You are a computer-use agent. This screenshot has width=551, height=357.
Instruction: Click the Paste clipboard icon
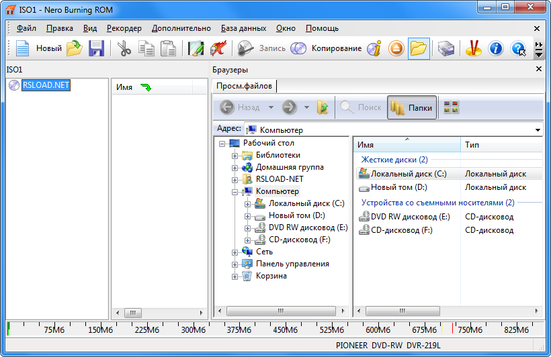point(168,48)
